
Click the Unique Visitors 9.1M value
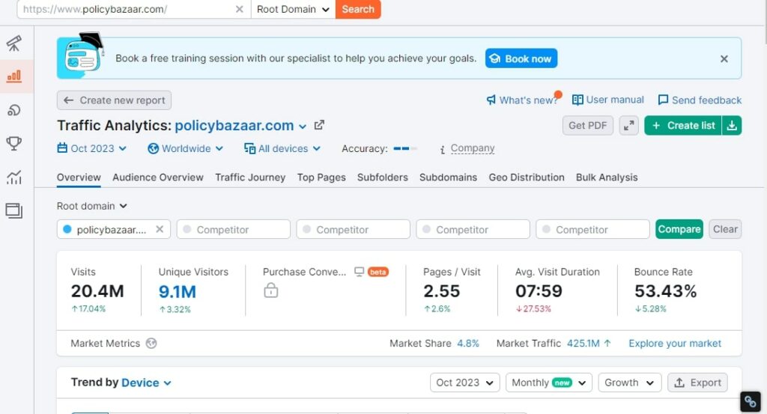tap(177, 292)
